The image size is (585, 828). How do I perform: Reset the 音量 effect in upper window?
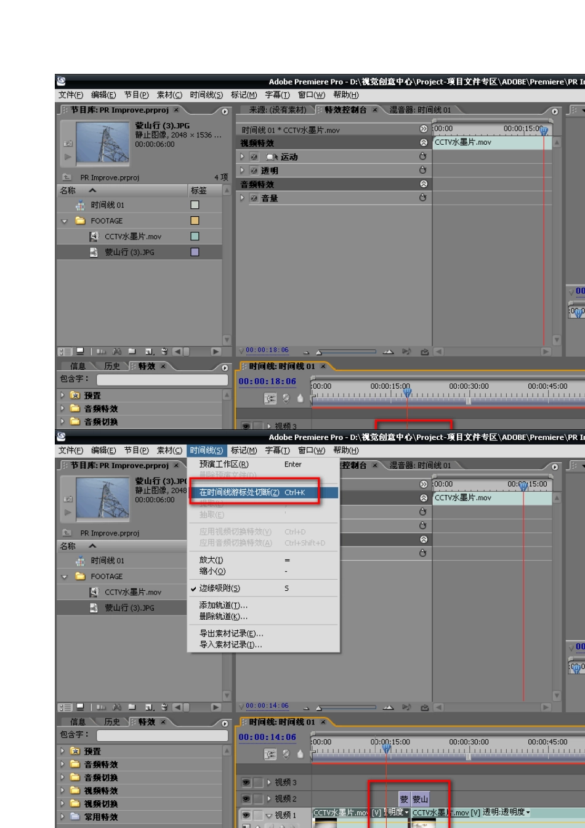[422, 198]
